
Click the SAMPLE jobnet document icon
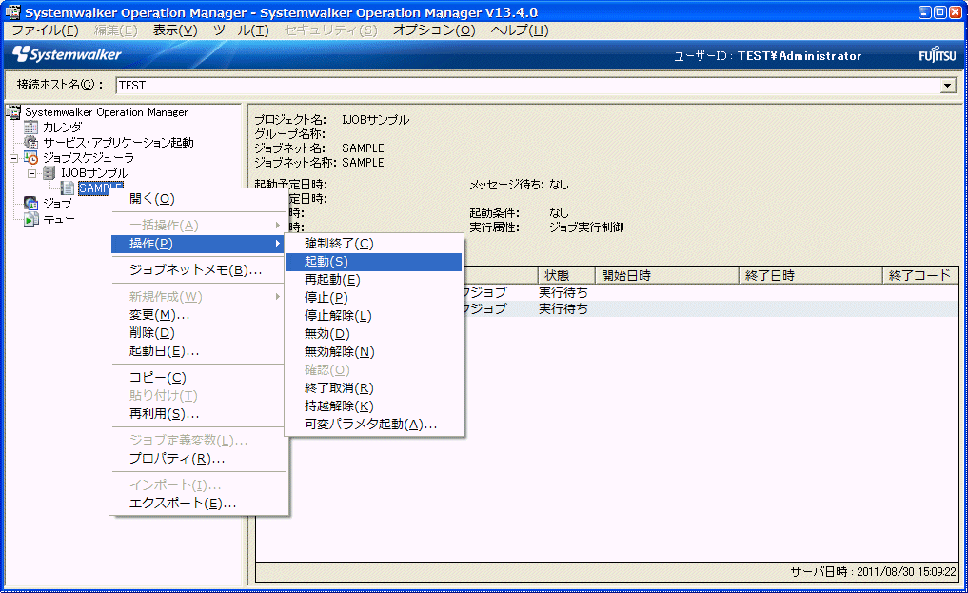[x=68, y=188]
